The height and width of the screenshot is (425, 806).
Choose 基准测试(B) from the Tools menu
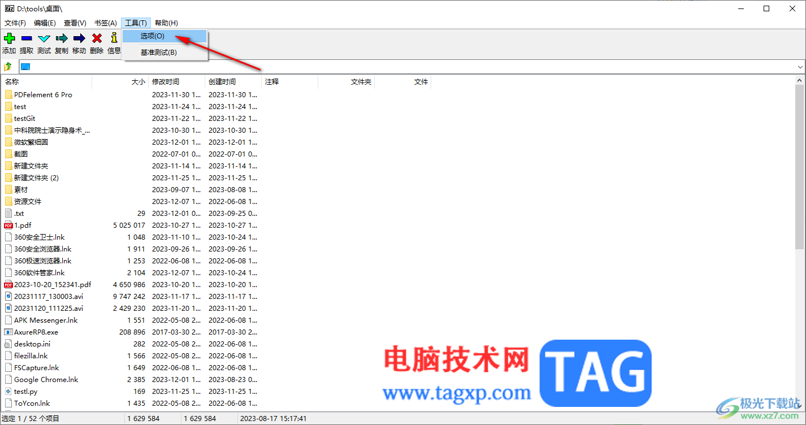tap(165, 53)
